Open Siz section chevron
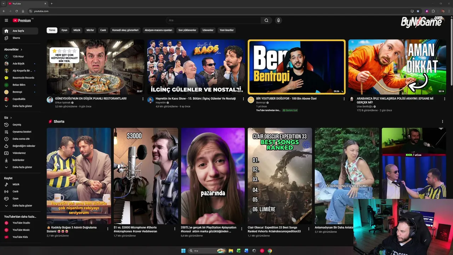Image resolution: width=453 pixels, height=255 pixels. [11, 118]
